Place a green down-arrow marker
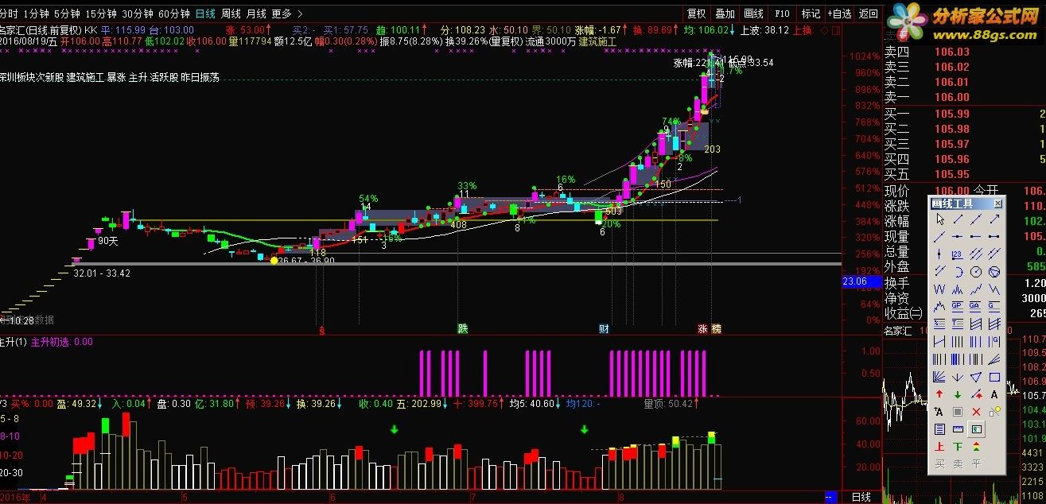 (957, 394)
